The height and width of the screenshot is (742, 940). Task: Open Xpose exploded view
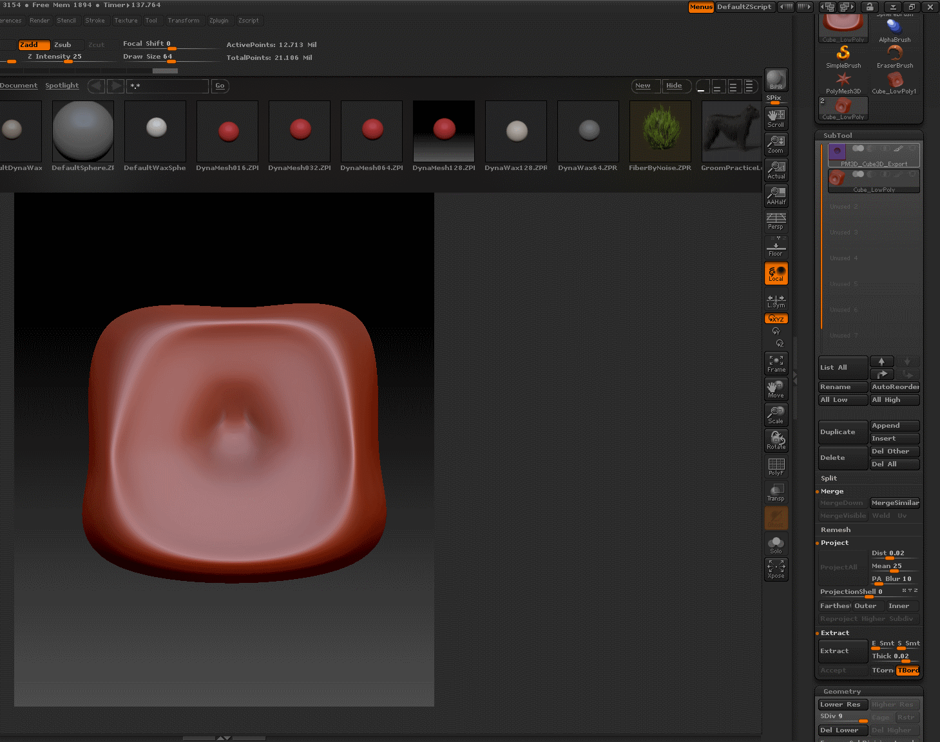[776, 569]
